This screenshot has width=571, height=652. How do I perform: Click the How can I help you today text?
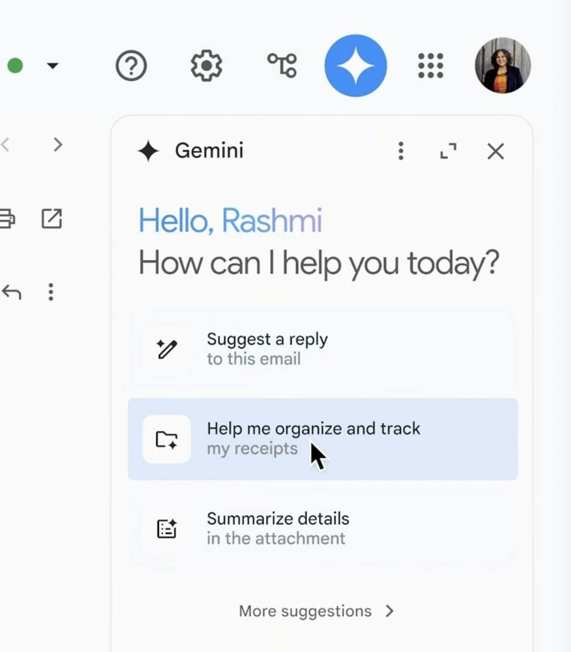pos(319,263)
